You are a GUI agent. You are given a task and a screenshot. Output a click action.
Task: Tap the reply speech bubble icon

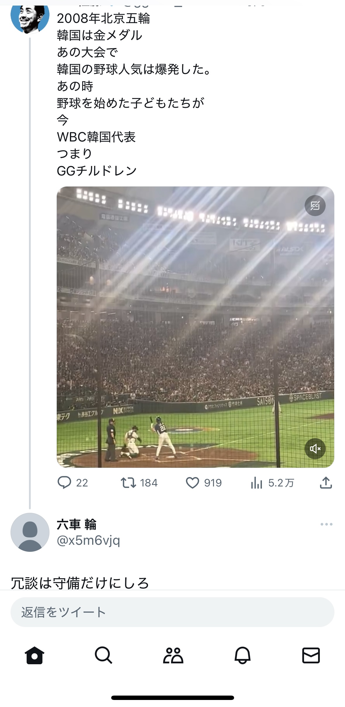coord(64,483)
